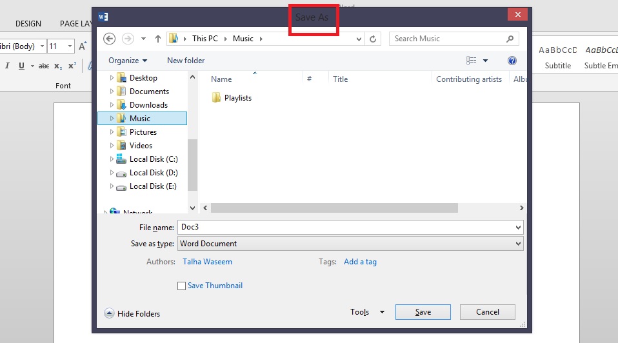Apply superscript in Word ribbon

(72, 66)
